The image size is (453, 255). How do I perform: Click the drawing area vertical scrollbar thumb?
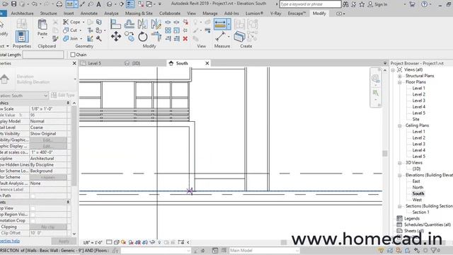[385, 153]
